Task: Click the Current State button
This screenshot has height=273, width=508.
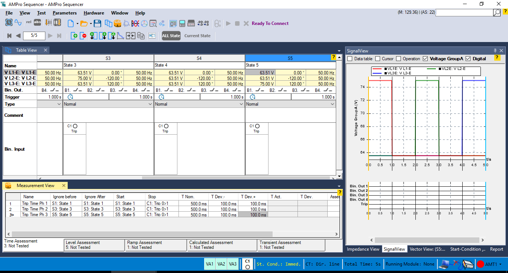Action: click(197, 36)
